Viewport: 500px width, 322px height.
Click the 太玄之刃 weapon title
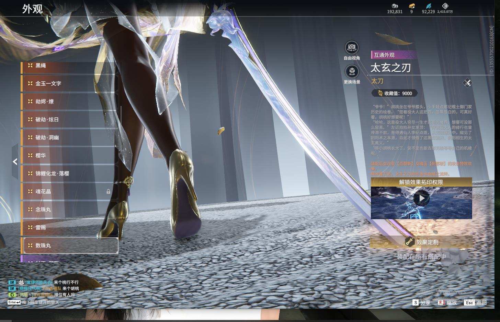click(x=390, y=68)
